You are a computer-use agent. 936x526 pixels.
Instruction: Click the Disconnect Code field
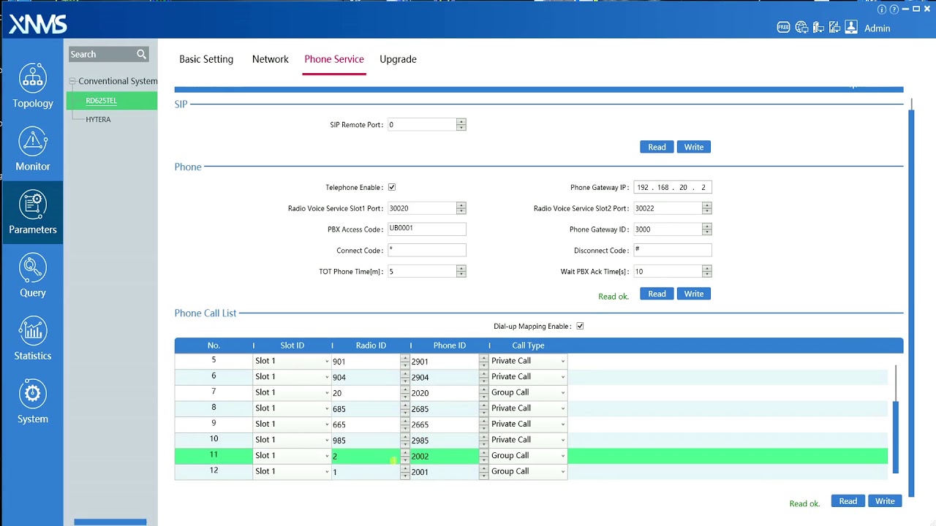(x=672, y=250)
